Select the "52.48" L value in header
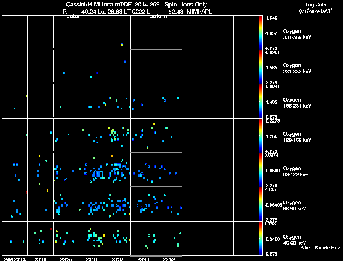The image size is (343, 261). 176,12
